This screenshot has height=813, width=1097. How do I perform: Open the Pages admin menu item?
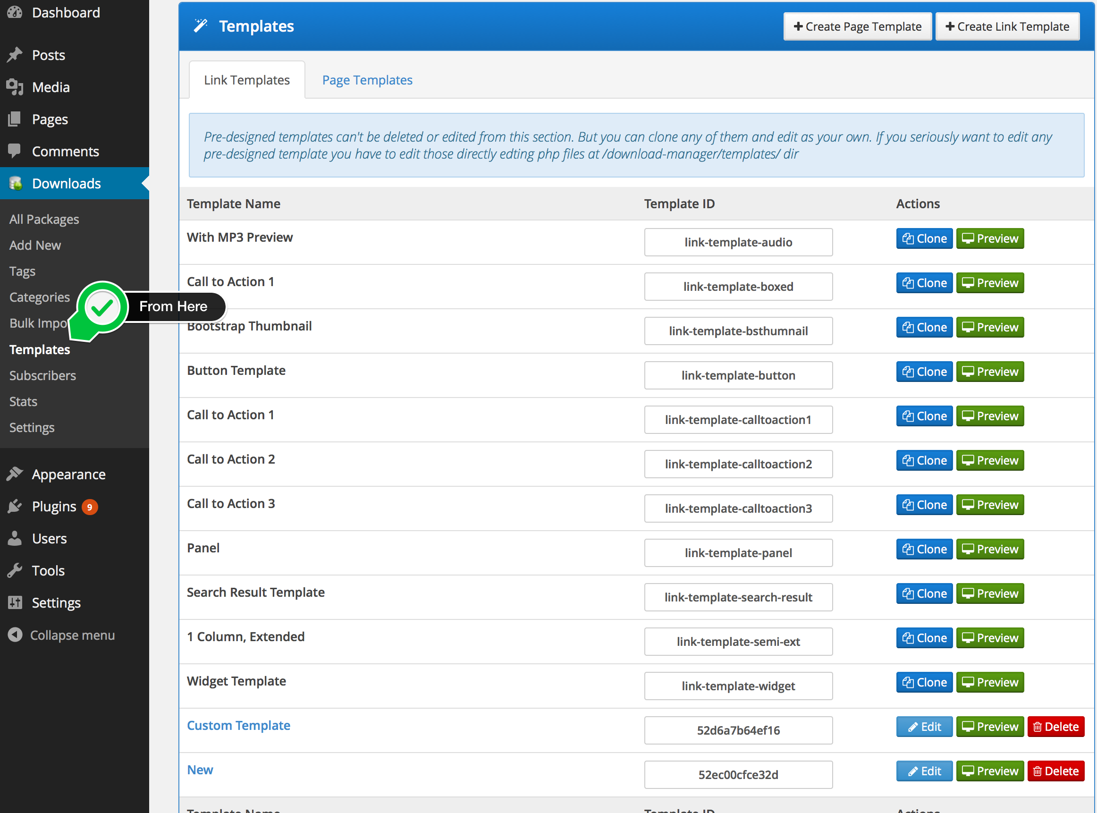50,119
